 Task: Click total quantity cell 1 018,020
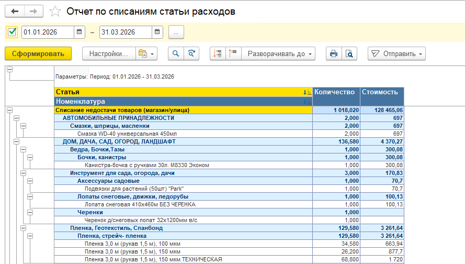coord(336,110)
